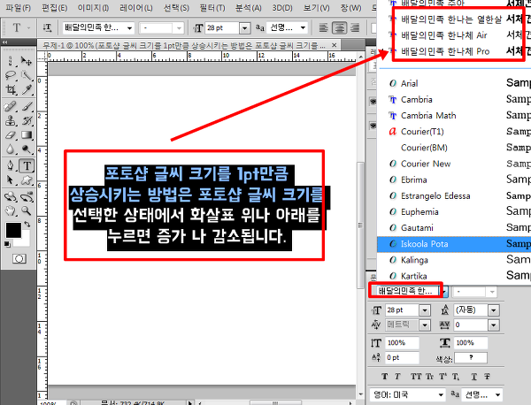Select the Clone Stamp tool
Image resolution: width=531 pixels, height=405 pixels.
11,121
